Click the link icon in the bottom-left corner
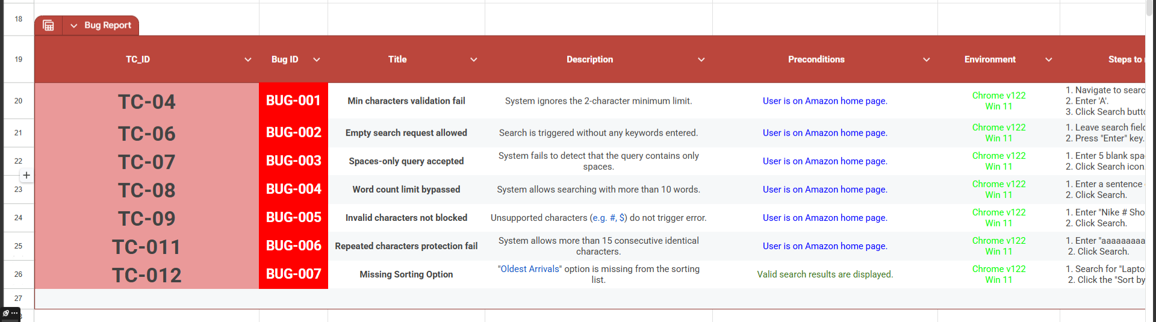 [x=5, y=314]
